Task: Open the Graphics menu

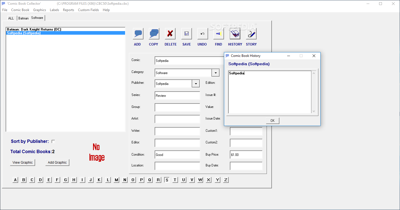Action: coord(40,10)
